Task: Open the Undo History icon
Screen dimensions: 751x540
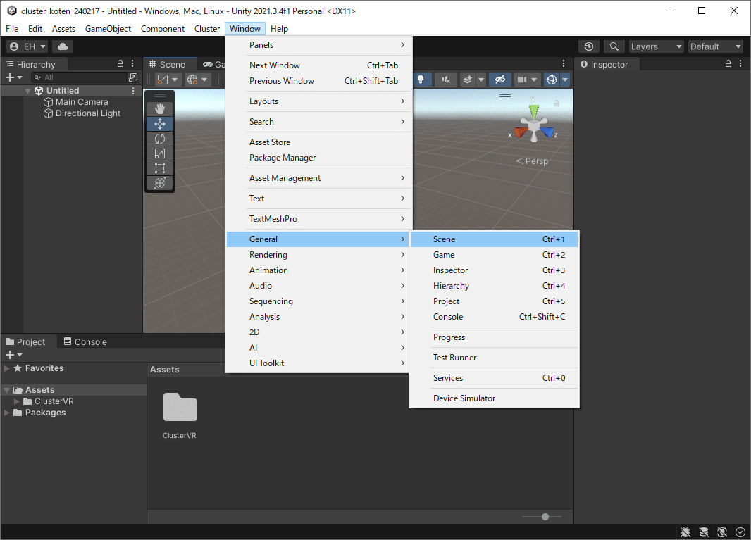Action: pos(589,46)
